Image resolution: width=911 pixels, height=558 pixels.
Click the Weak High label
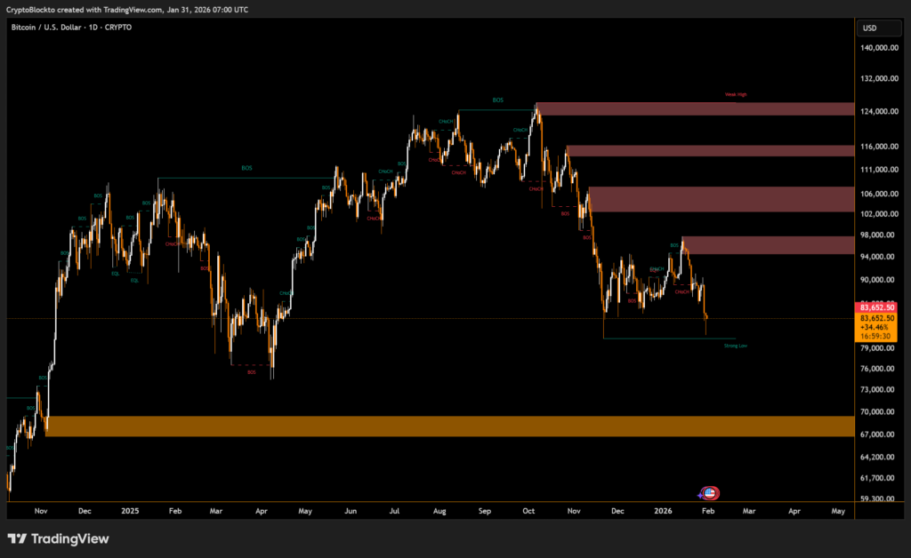735,94
